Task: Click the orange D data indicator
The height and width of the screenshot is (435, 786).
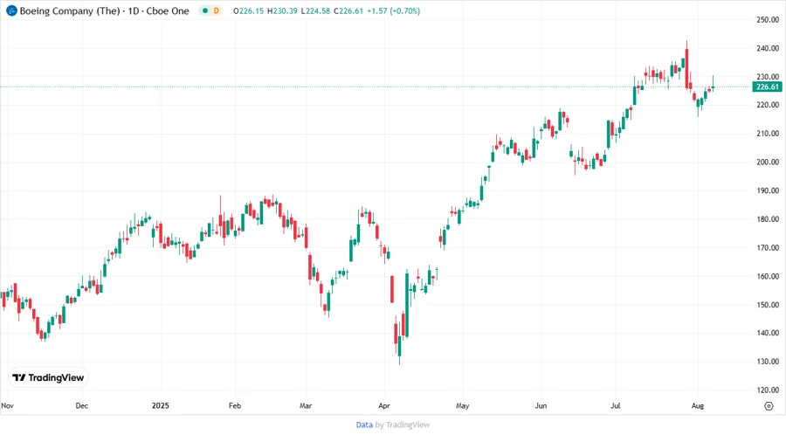Action: (x=217, y=10)
